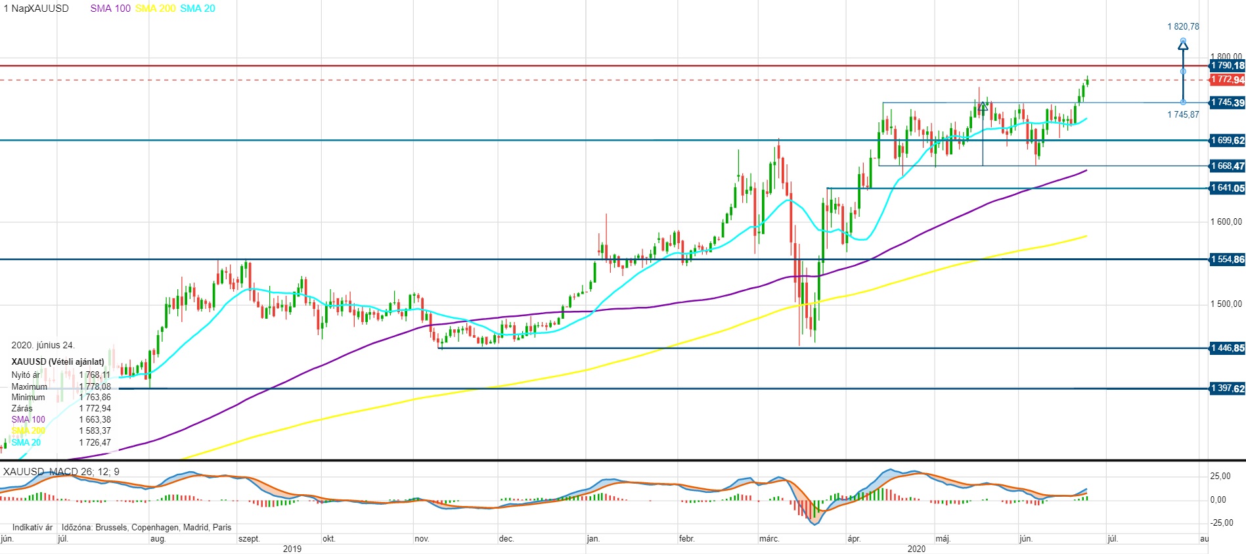Click the Nyitó ár value 1 768,11
This screenshot has width=1246, height=554.
pyautogui.click(x=95, y=375)
